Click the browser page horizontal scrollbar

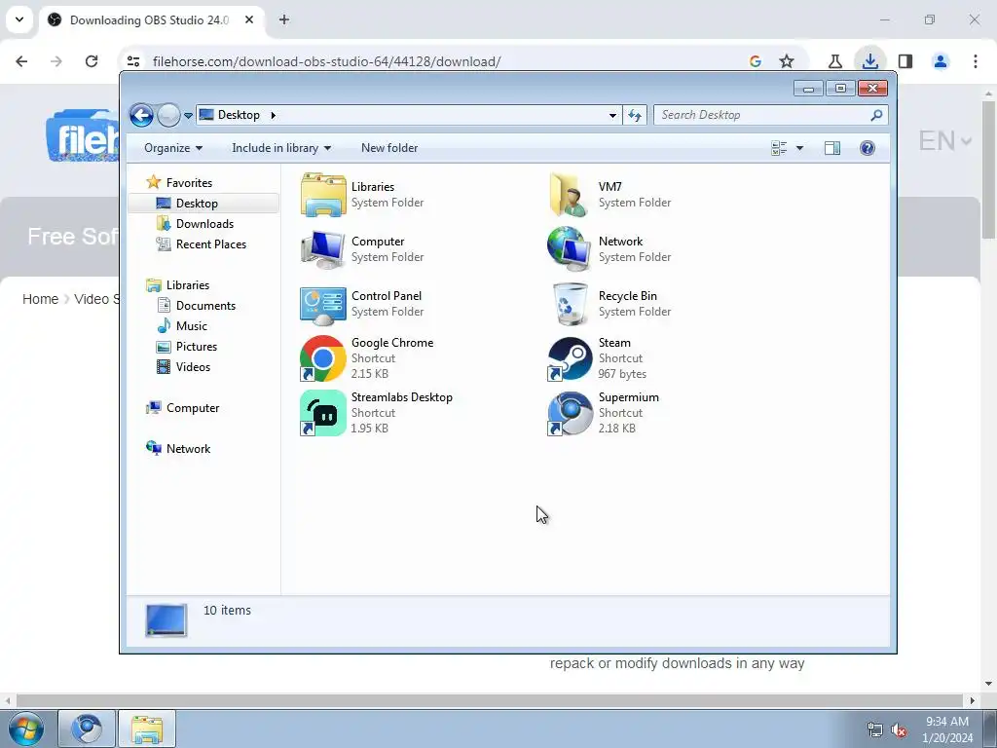490,700
